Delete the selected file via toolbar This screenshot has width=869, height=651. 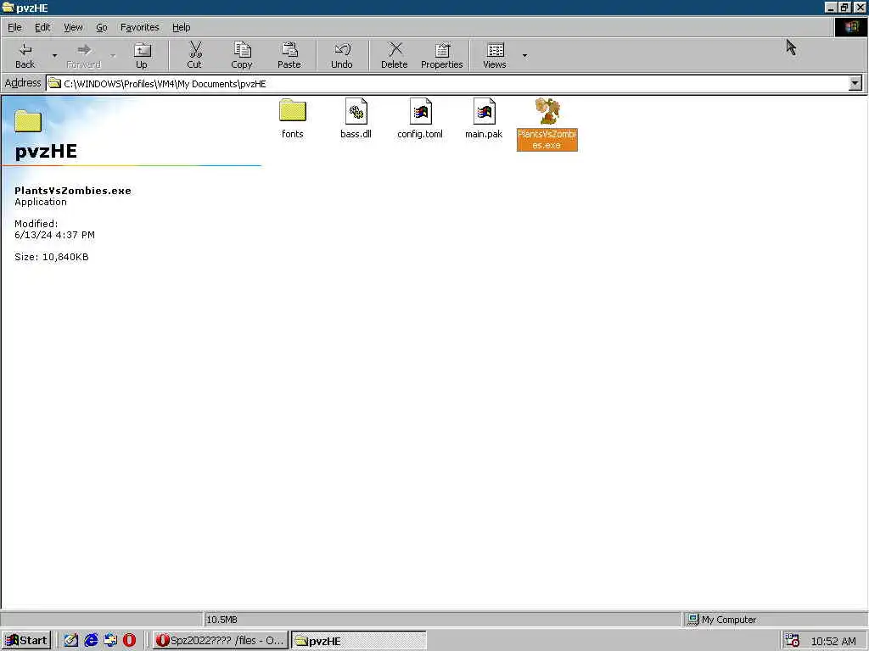395,55
